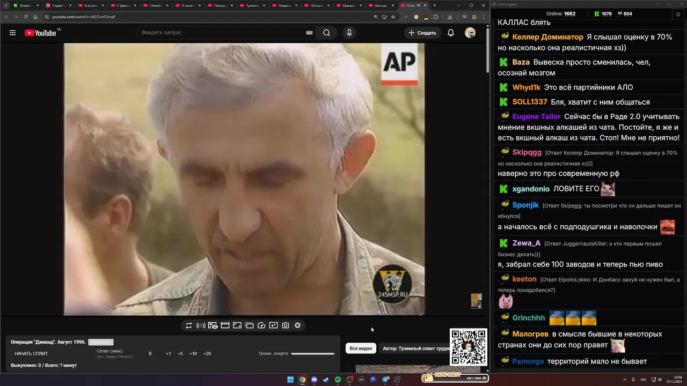Add +1 minute to split
The width and height of the screenshot is (687, 386).
(x=169, y=354)
